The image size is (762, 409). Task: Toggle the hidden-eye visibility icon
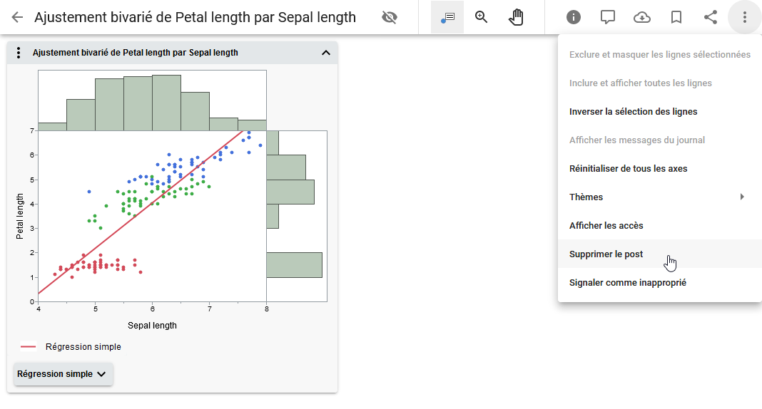pyautogui.click(x=390, y=17)
